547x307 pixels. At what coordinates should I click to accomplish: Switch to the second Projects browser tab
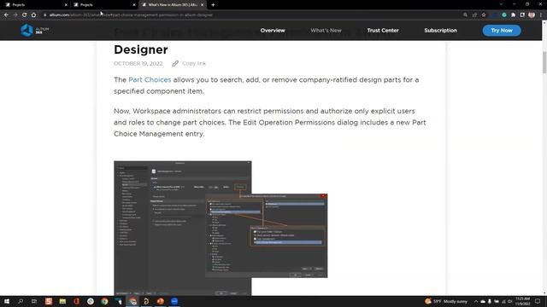(x=103, y=5)
